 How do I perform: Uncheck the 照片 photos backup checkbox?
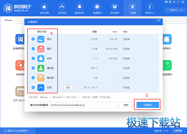pyautogui.click(x=33, y=39)
